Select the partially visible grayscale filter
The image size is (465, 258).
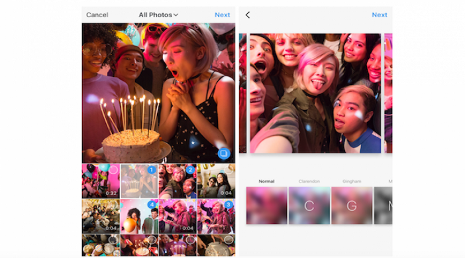[383, 205]
